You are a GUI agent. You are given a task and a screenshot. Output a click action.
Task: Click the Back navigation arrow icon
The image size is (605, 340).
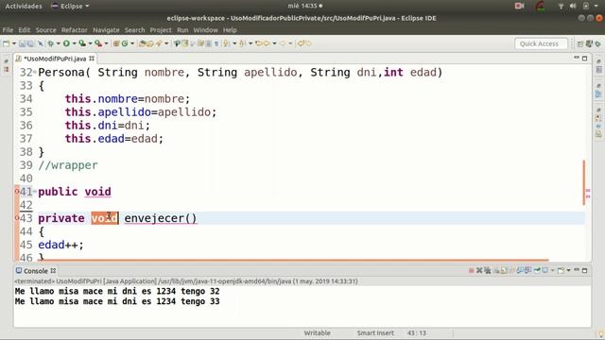[x=267, y=43]
